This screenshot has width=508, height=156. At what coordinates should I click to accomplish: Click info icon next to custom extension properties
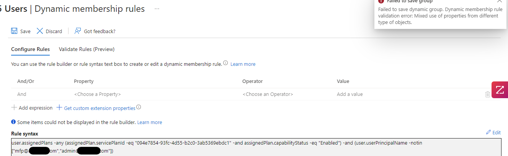[139, 107]
